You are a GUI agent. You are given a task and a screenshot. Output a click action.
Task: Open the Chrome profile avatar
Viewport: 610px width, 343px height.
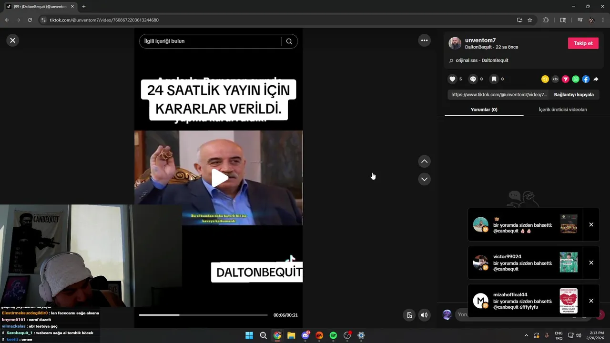coord(591,20)
